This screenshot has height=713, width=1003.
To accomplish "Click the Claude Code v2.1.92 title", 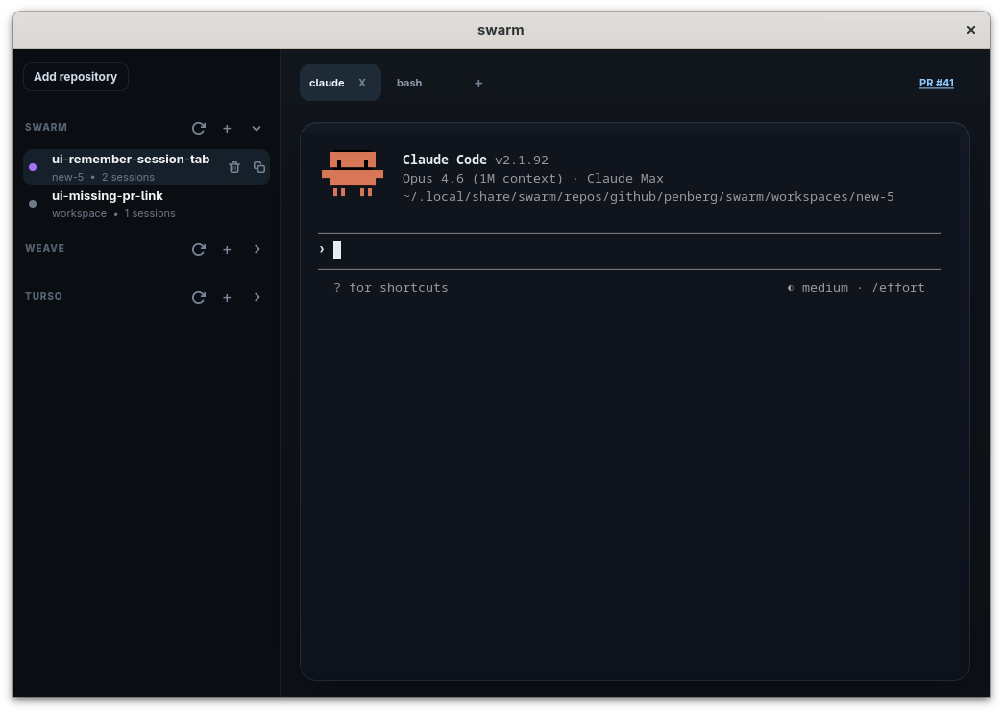I will click(476, 160).
